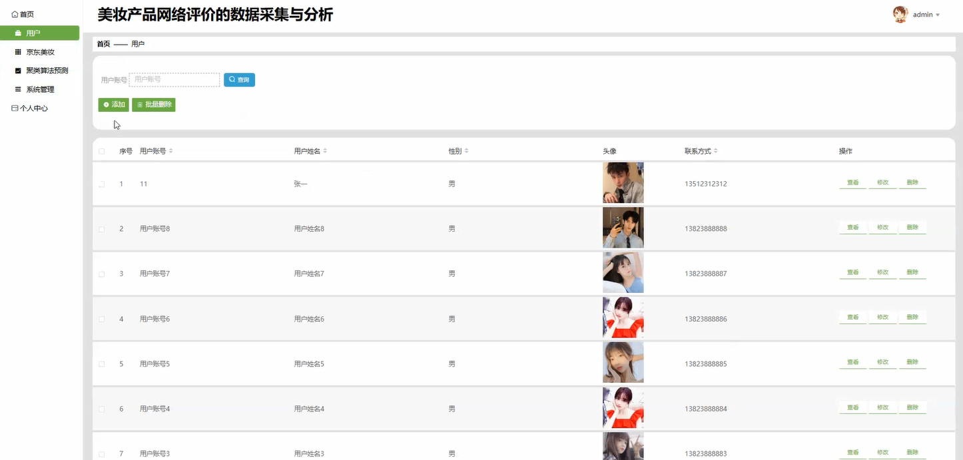This screenshot has width=963, height=460.
Task: Open avatar thumbnail of 用户账号4
Action: coord(623,407)
